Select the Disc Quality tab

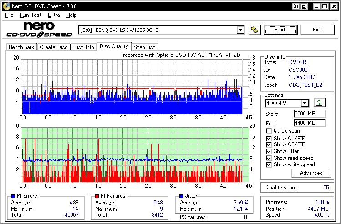(x=114, y=46)
